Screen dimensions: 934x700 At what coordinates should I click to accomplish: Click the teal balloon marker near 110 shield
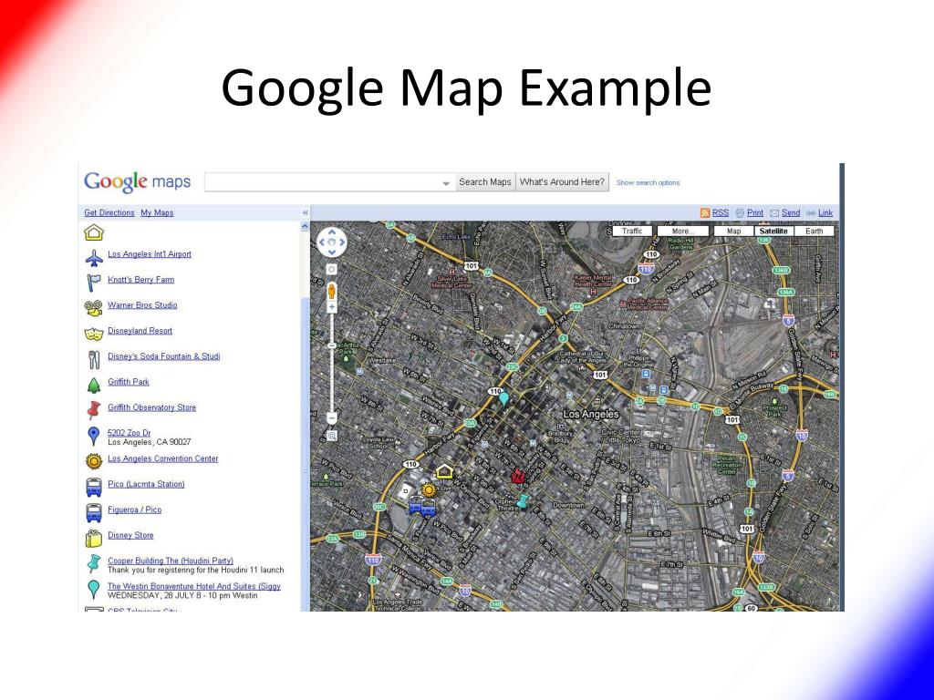tap(503, 398)
